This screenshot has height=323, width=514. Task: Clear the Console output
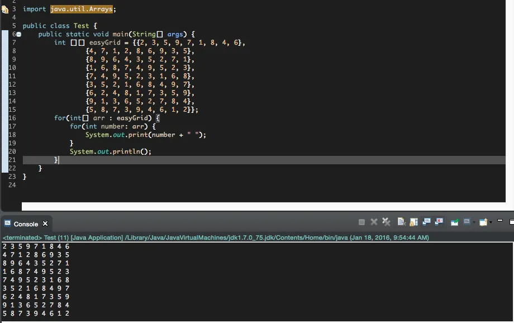(x=401, y=222)
